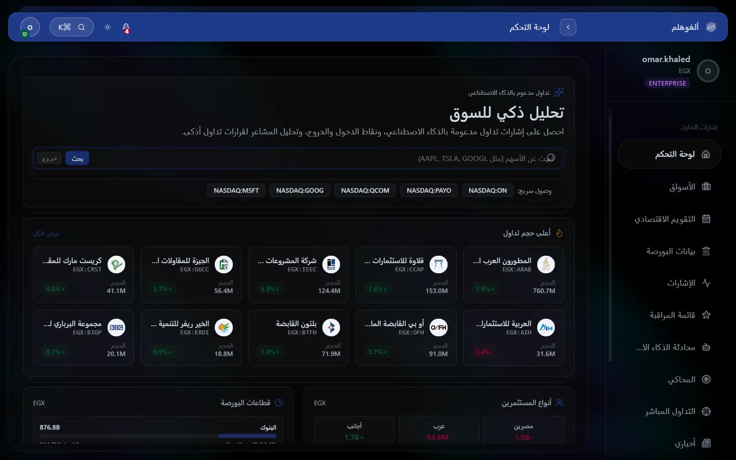
Task: Click the search magnifier icon in input
Action: tap(551, 158)
